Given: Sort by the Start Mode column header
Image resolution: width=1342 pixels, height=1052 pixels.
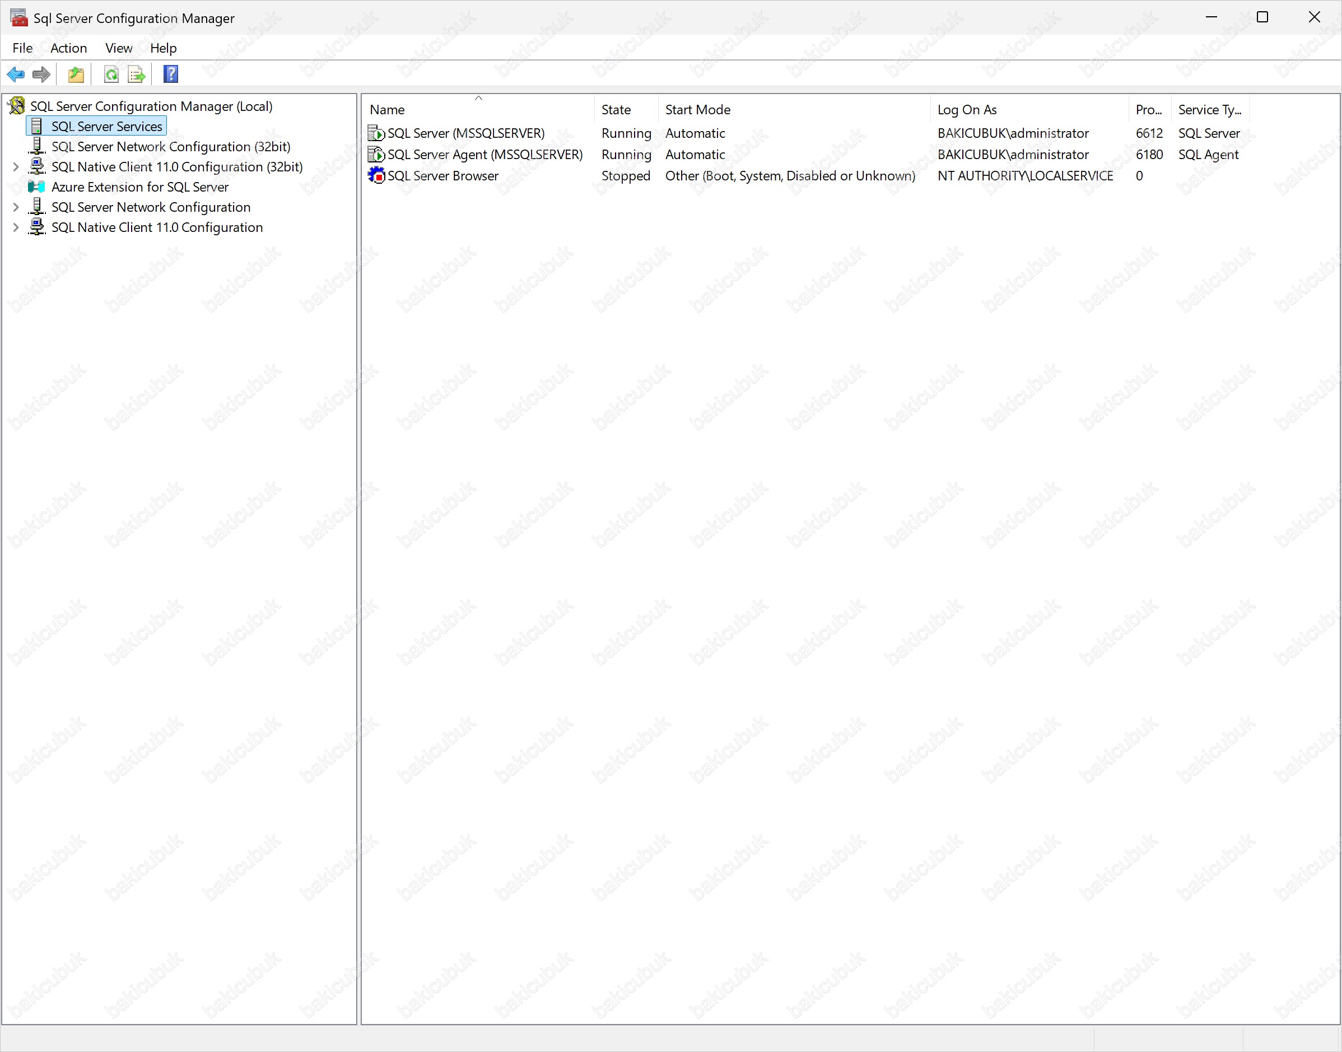Looking at the screenshot, I should [x=698, y=110].
